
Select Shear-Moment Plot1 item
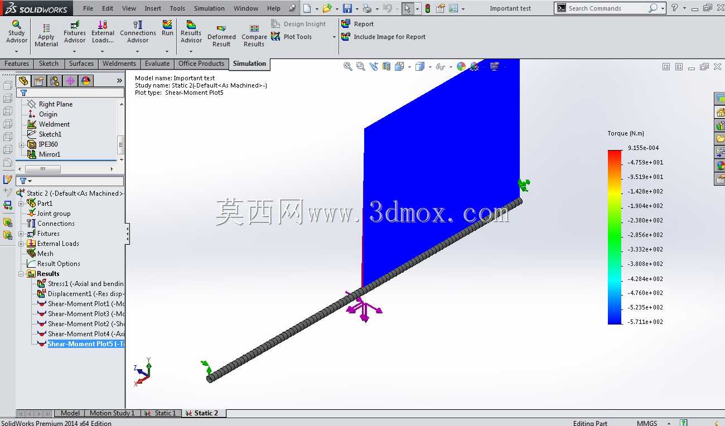coord(81,304)
